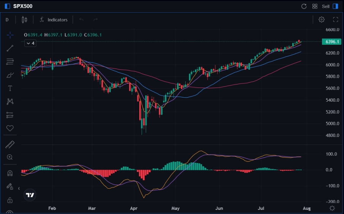Open price scale settings gear at bottom right
Image resolution: width=344 pixels, height=214 pixels.
[x=332, y=208]
